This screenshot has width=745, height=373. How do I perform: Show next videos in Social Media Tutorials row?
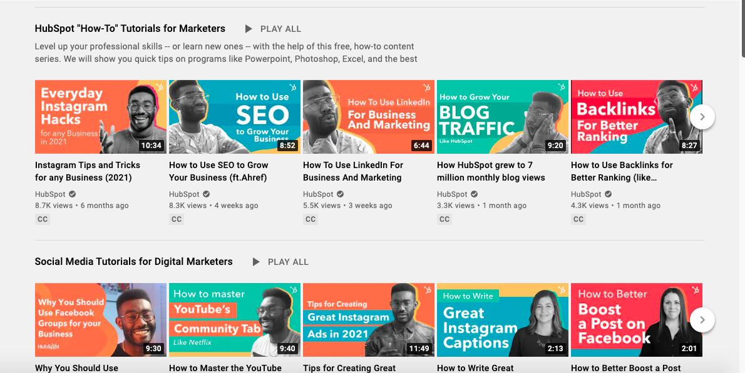coord(702,320)
